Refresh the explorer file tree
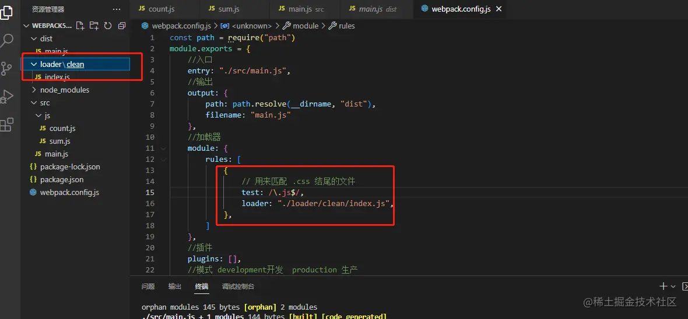Image resolution: width=688 pixels, height=319 pixels. [x=107, y=26]
